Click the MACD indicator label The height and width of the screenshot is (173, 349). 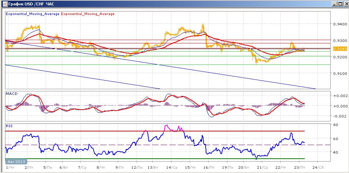(12, 93)
